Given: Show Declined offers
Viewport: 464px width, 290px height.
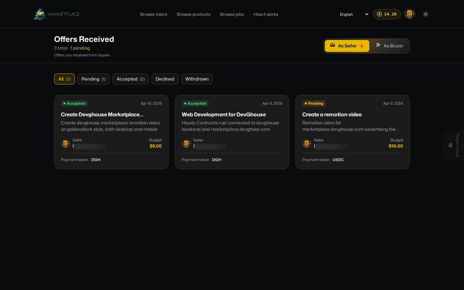Looking at the screenshot, I should point(165,79).
